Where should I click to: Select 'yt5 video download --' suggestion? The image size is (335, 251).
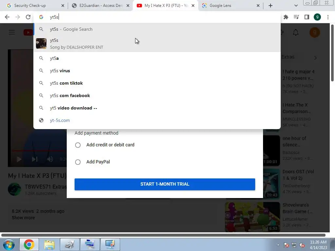click(157, 108)
